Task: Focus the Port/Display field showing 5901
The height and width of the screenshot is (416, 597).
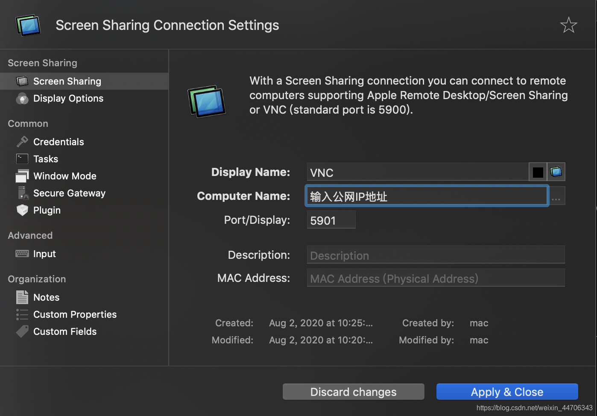Action: [x=331, y=220]
